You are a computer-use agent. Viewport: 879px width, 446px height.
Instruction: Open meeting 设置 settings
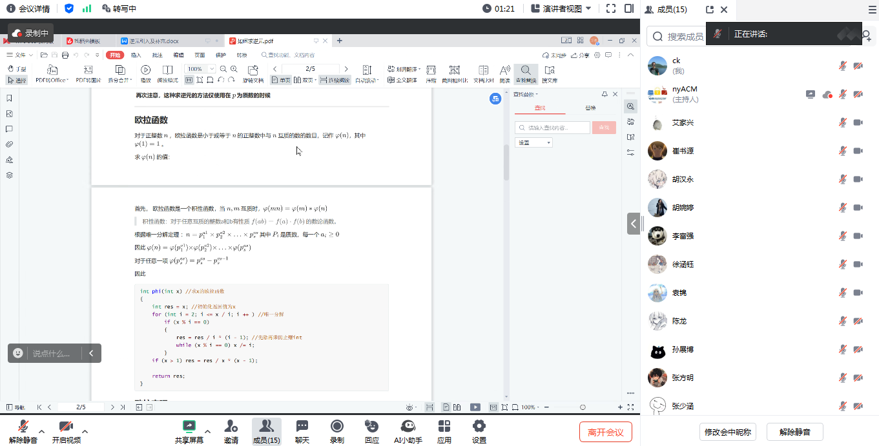[479, 431]
